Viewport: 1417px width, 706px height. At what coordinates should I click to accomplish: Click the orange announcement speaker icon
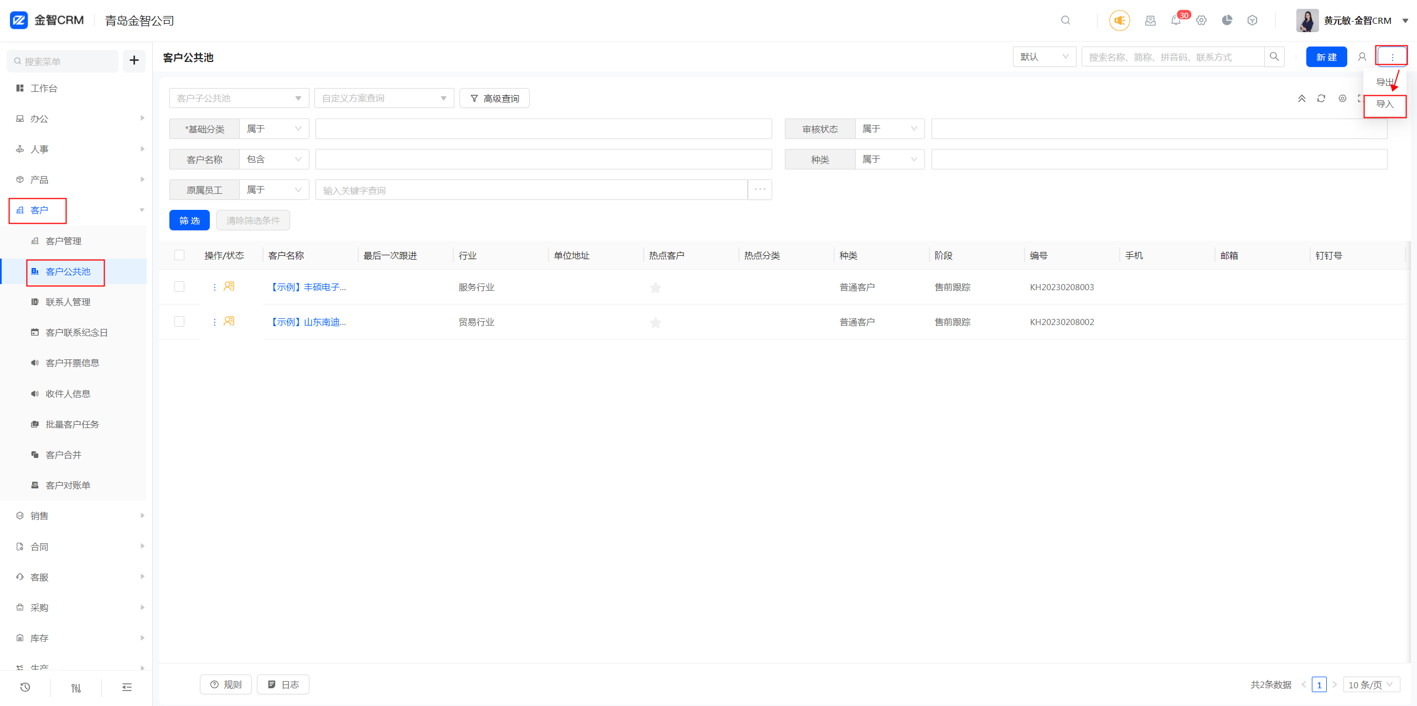coord(1119,20)
